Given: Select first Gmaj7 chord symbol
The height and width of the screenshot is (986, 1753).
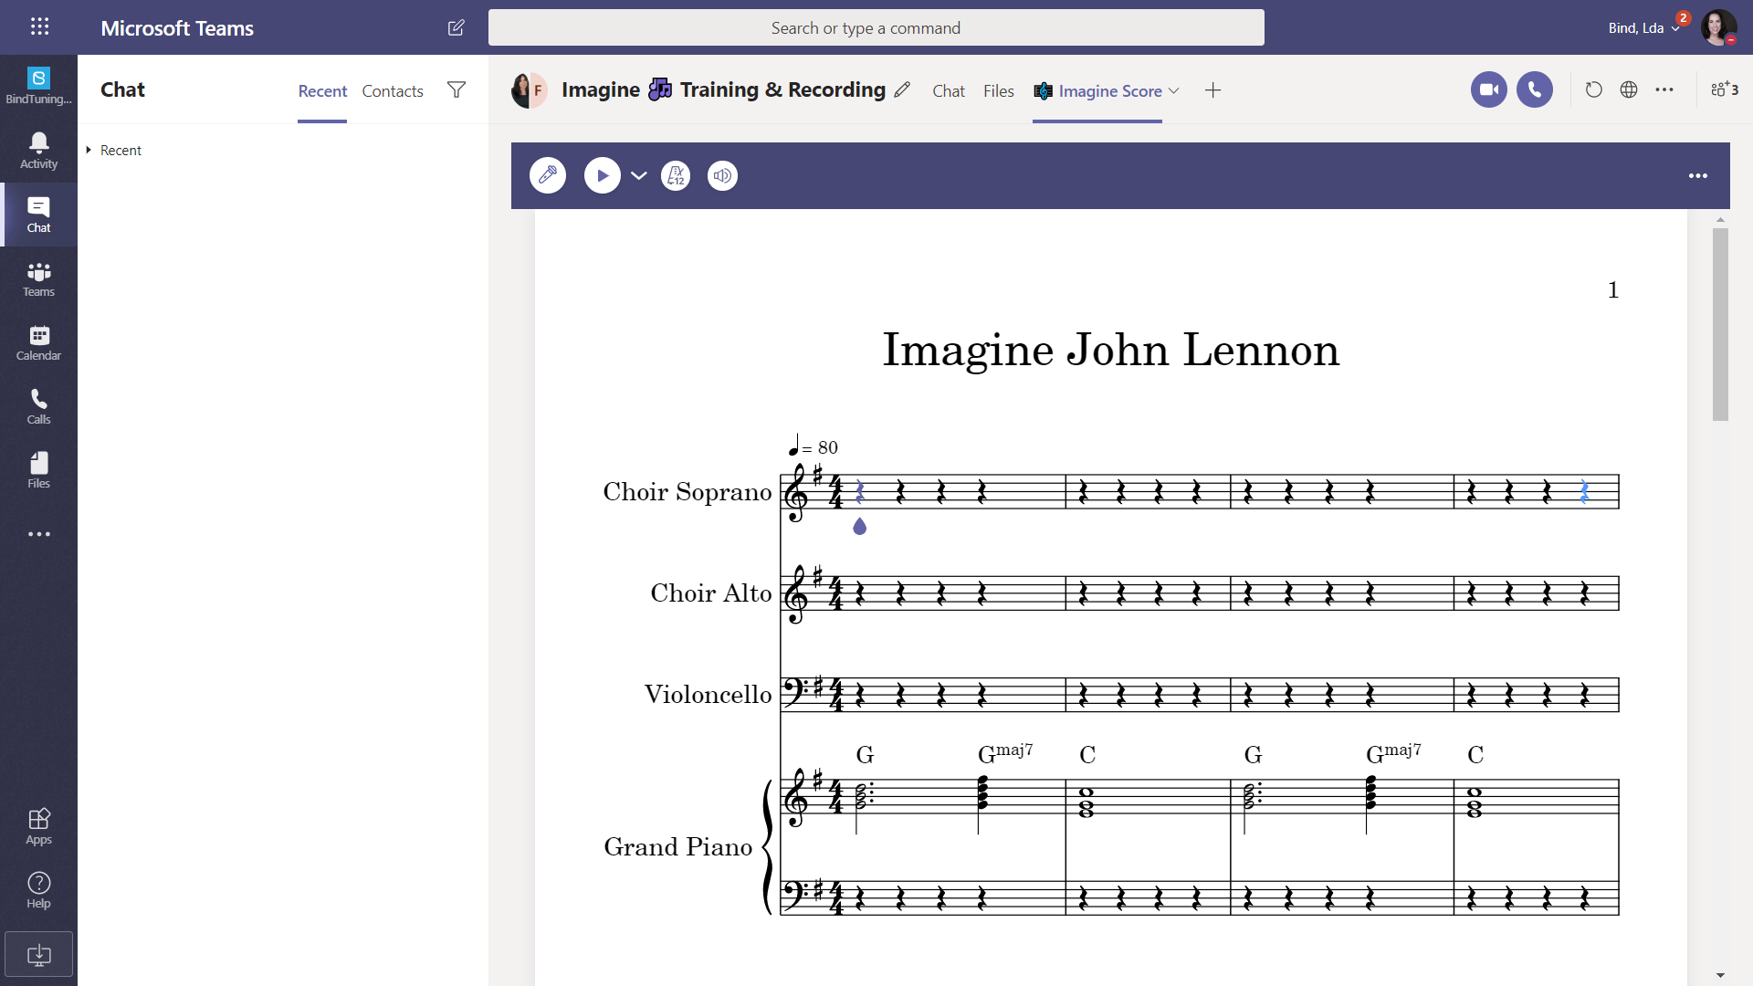Looking at the screenshot, I should click(1005, 753).
